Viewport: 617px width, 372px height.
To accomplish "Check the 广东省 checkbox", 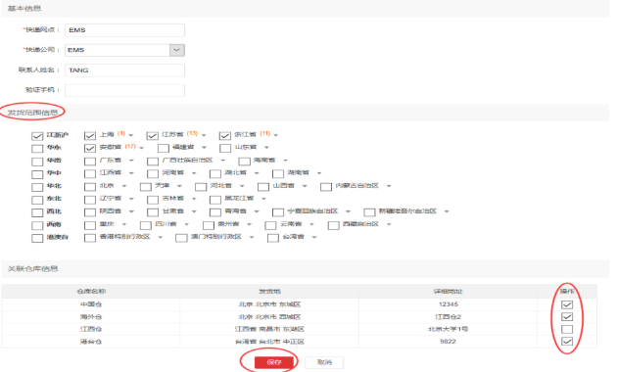I will pos(90,162).
